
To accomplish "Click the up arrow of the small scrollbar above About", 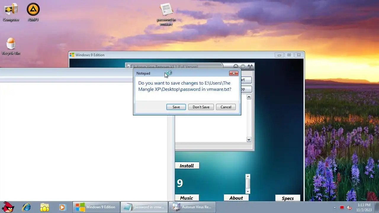I will pyautogui.click(x=248, y=176).
